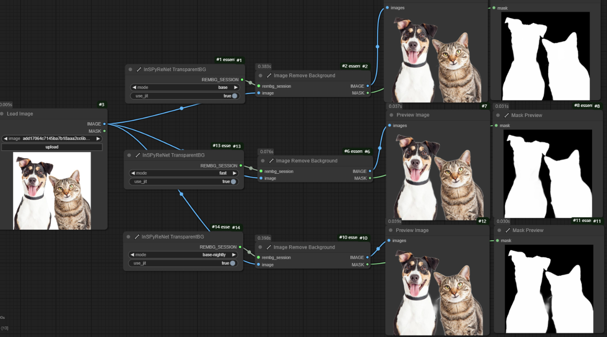
Task: Click link midpoint dot between Load Image and node #1
Action: 181,108
